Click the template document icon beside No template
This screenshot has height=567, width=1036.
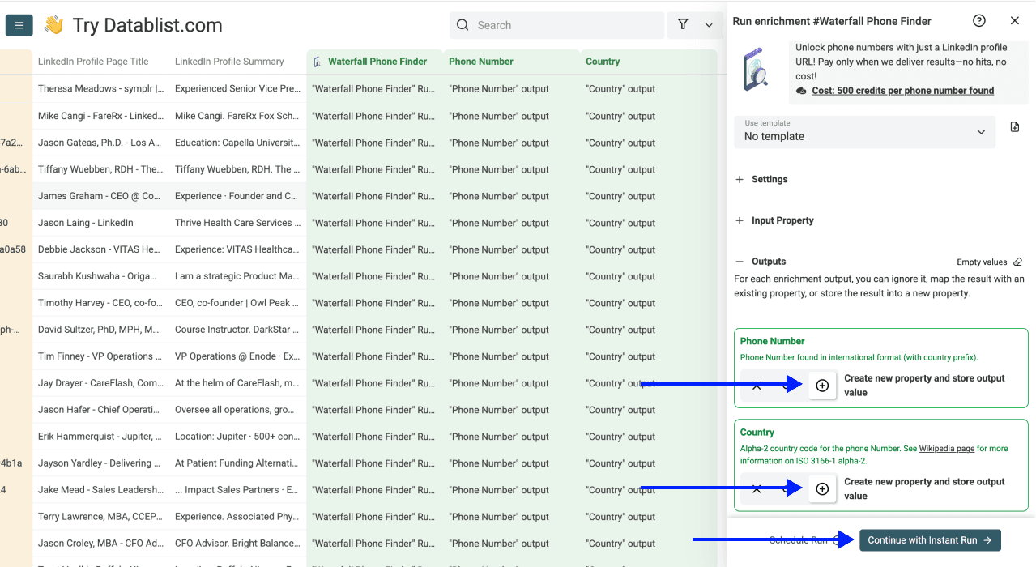(x=1014, y=127)
